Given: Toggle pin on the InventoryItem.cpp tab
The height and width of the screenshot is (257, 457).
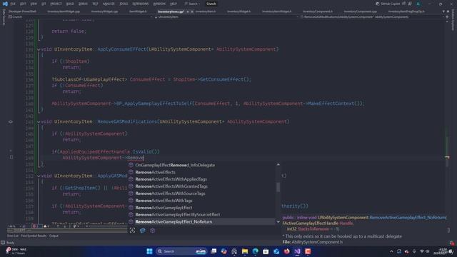Looking at the screenshot, I should tap(188, 11).
